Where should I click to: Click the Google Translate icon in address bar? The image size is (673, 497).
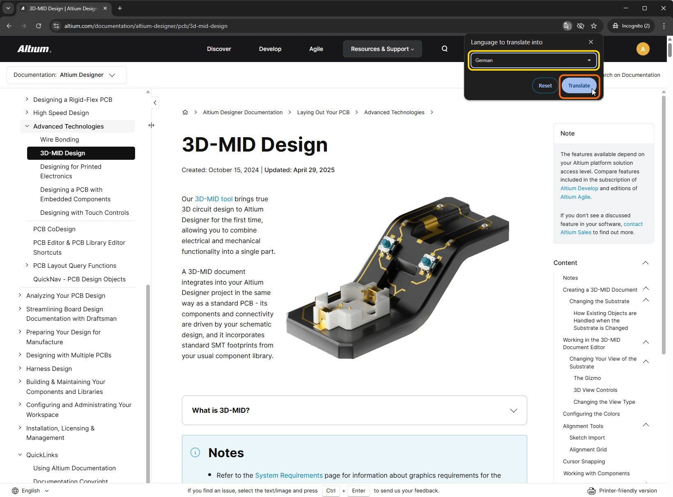pos(567,26)
